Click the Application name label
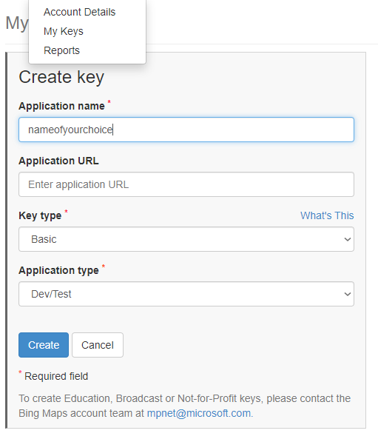Image resolution: width=378 pixels, height=439 pixels. tap(61, 106)
